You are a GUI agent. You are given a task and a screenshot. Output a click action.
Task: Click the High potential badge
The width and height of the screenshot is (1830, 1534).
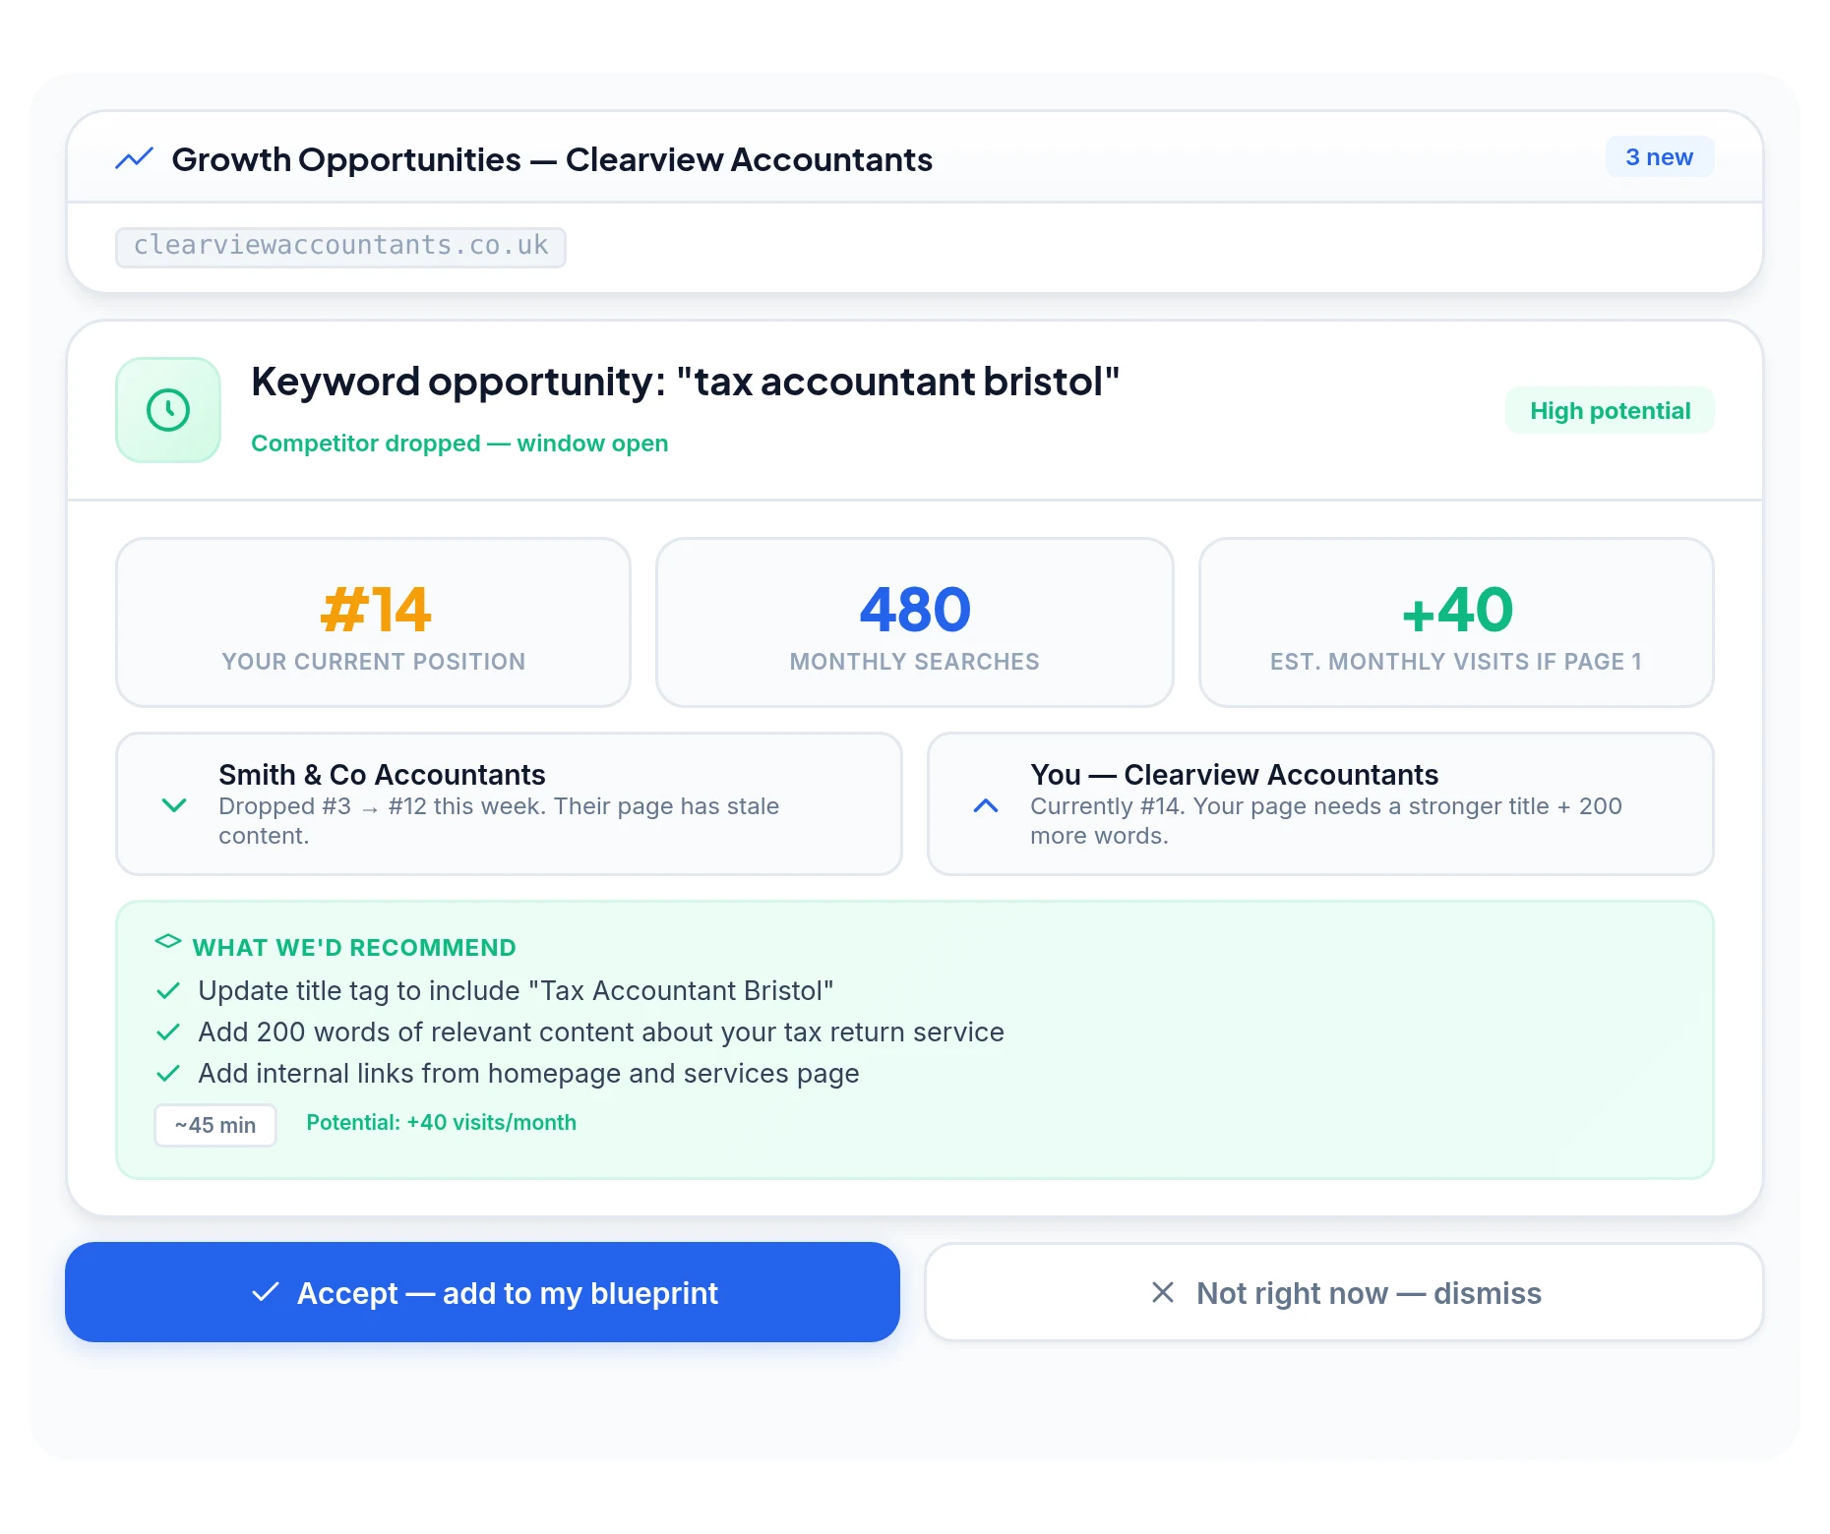coord(1610,411)
